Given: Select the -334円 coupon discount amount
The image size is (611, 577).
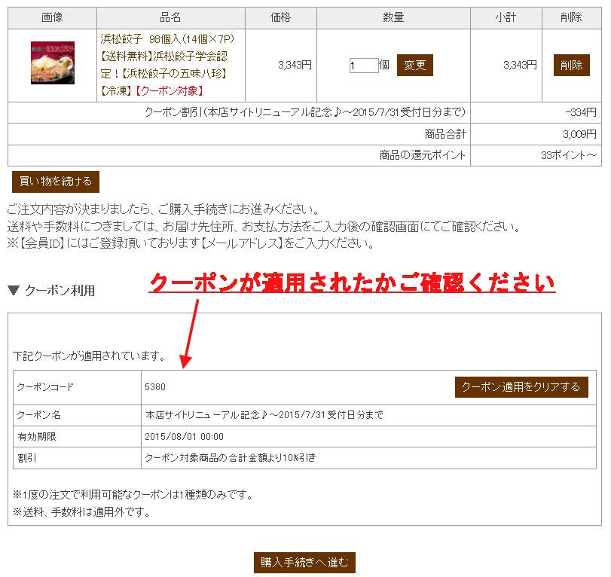Looking at the screenshot, I should 581,112.
